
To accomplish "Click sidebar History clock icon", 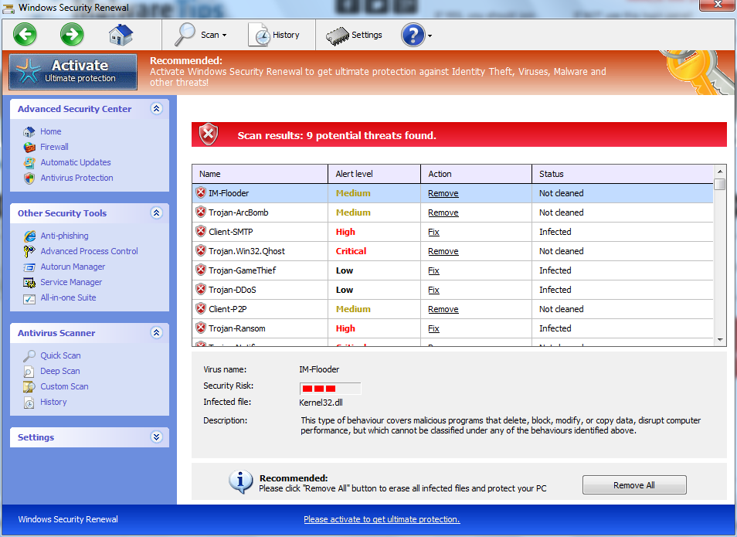I will [29, 403].
